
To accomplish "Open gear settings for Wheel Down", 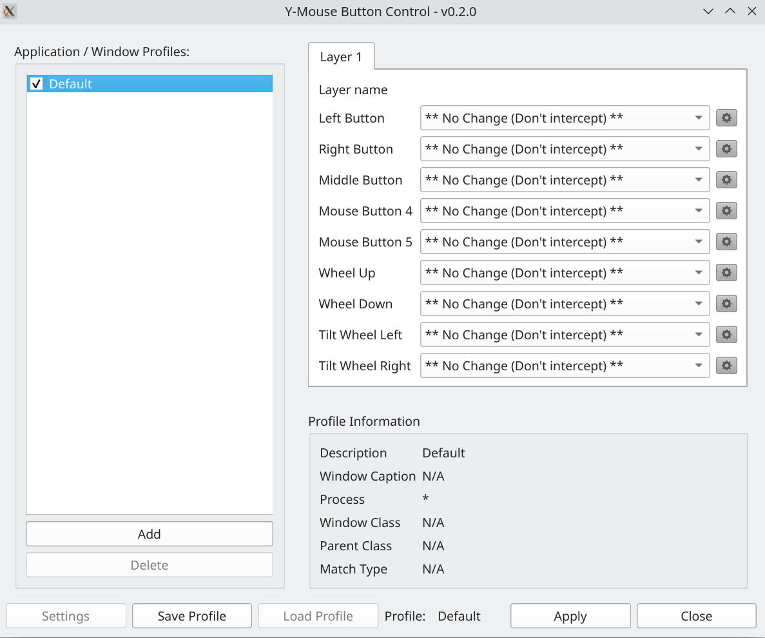I will (726, 303).
